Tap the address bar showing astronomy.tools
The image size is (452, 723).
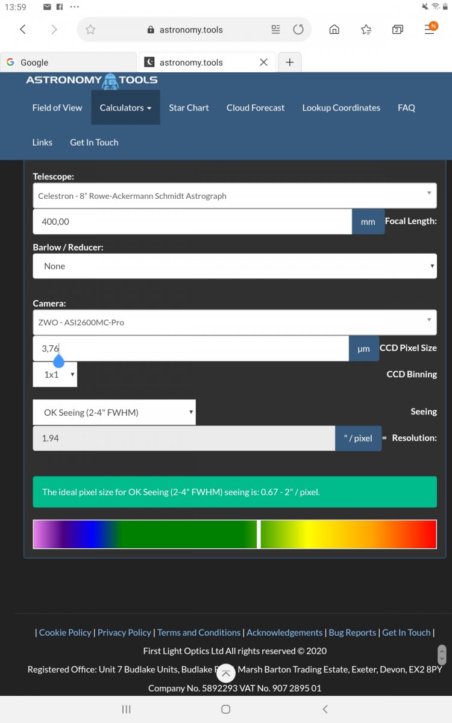(194, 30)
